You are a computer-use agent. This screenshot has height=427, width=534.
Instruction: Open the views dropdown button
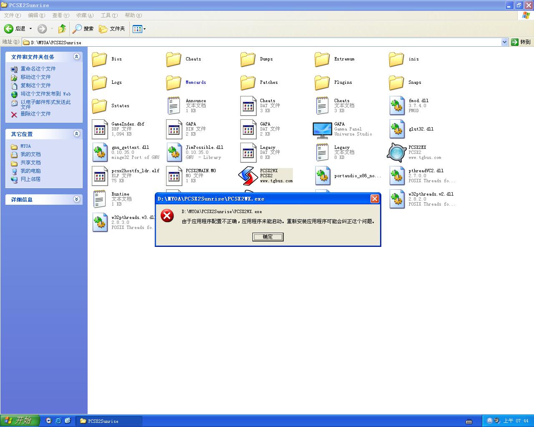point(139,29)
